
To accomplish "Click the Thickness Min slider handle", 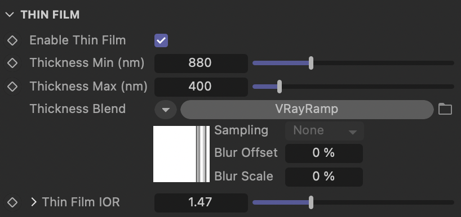I will pos(311,63).
